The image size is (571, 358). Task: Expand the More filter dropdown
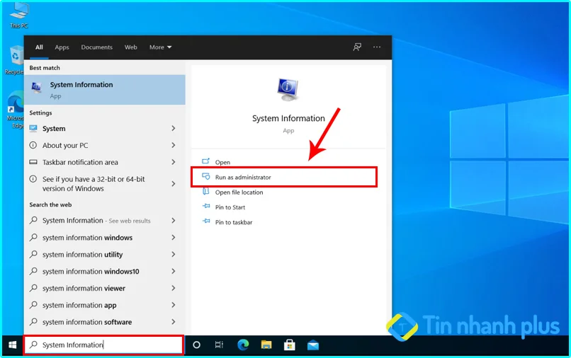point(160,47)
